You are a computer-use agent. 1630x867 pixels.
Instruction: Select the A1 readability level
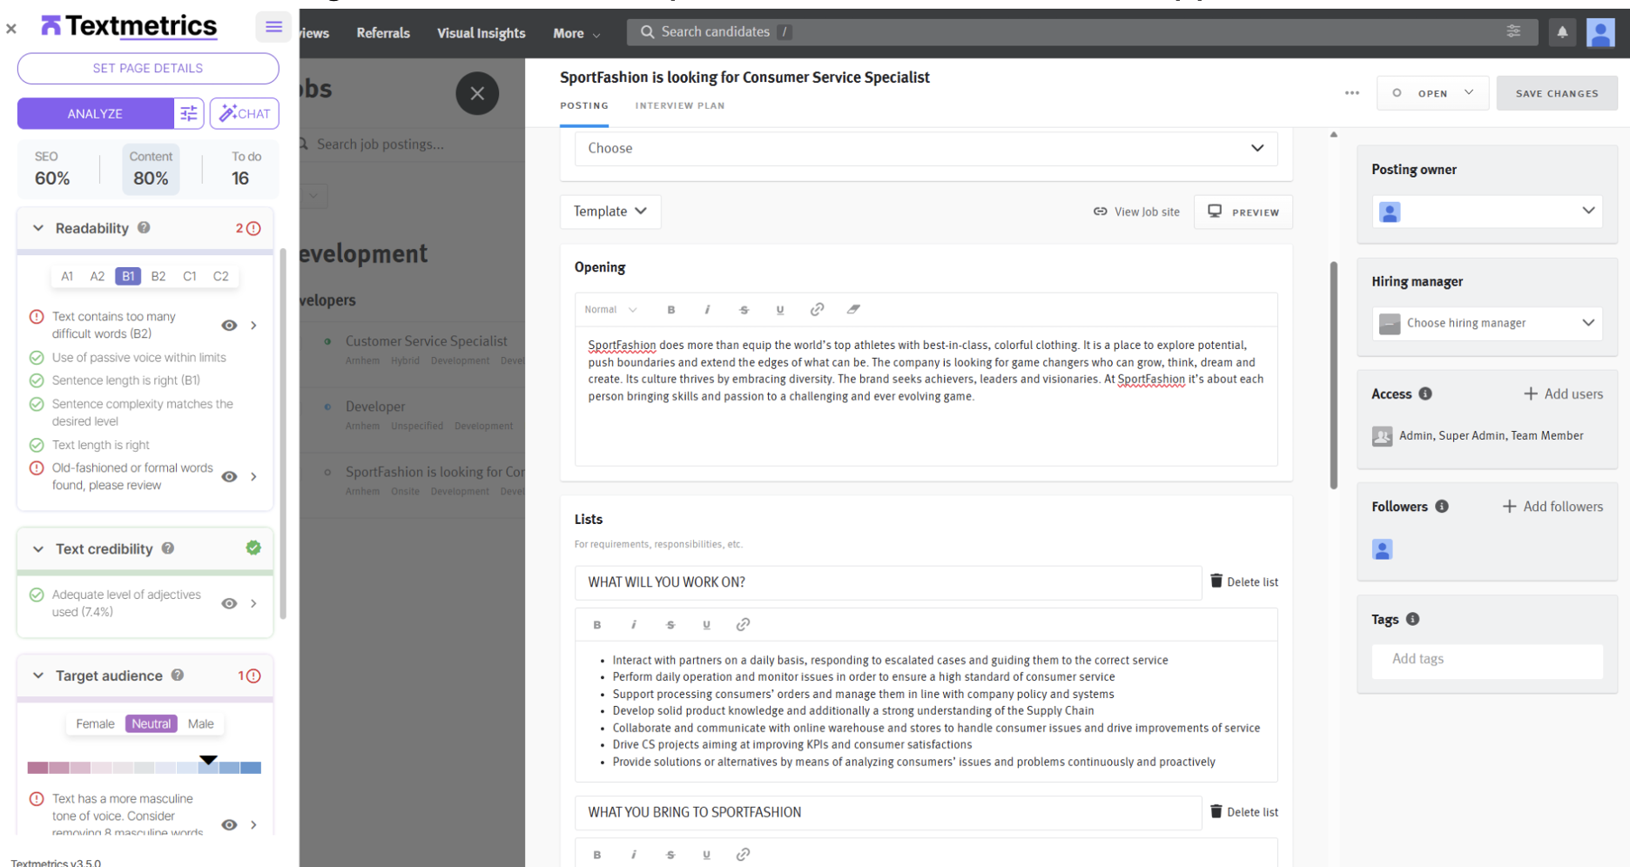point(67,276)
